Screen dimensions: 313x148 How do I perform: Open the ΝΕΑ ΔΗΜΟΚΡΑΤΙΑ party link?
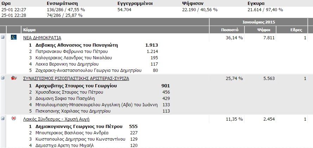42,37
